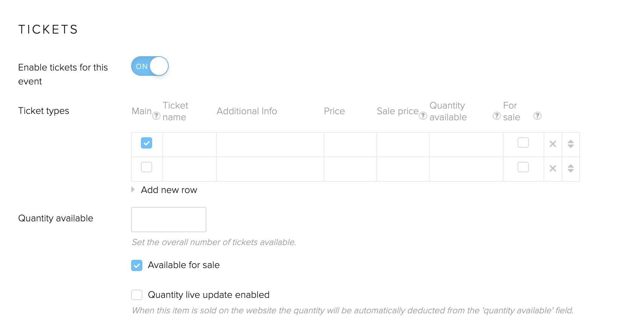Click the Add new row link

click(169, 190)
